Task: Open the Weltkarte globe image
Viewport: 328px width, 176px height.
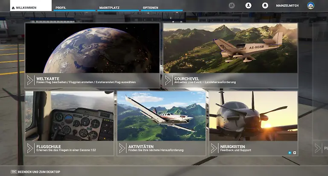Action: tap(92, 48)
